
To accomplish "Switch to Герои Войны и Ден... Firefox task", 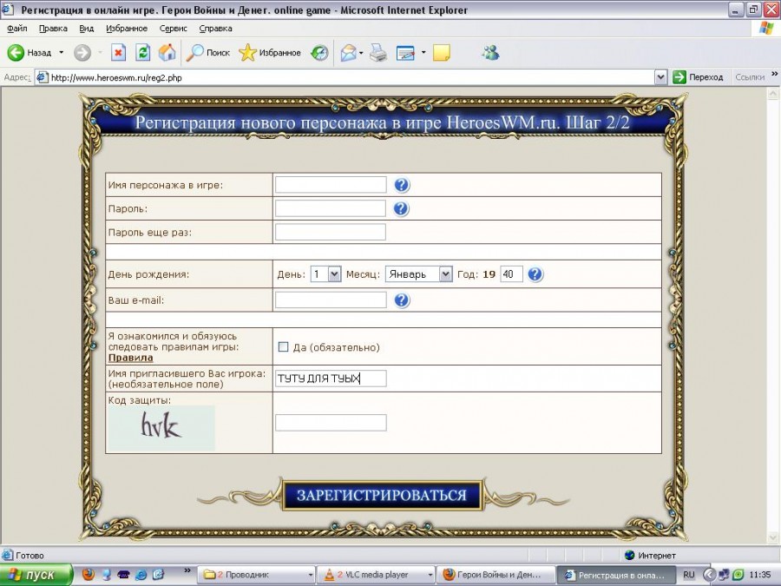I will 496,575.
